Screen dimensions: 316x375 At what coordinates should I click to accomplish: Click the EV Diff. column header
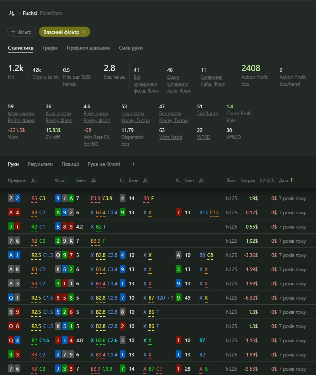pyautogui.click(x=267, y=180)
